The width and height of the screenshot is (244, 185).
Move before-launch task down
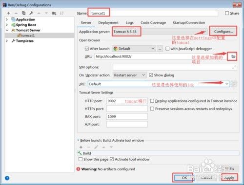[x=111, y=147]
